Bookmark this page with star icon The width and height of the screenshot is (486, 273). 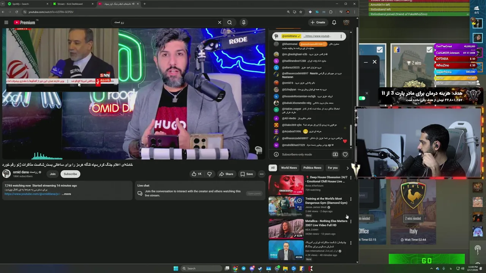click(301, 12)
